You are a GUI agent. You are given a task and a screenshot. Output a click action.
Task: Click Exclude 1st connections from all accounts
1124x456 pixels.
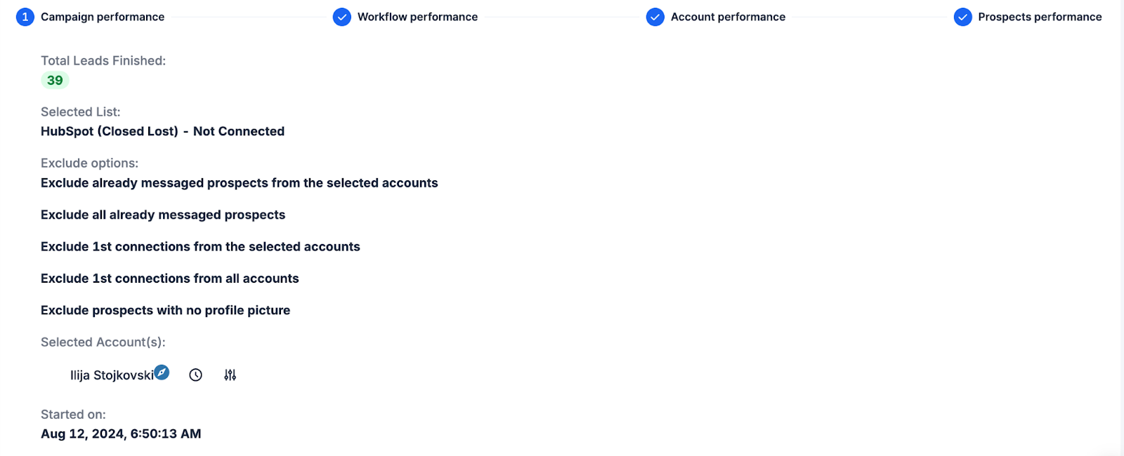[x=170, y=279]
